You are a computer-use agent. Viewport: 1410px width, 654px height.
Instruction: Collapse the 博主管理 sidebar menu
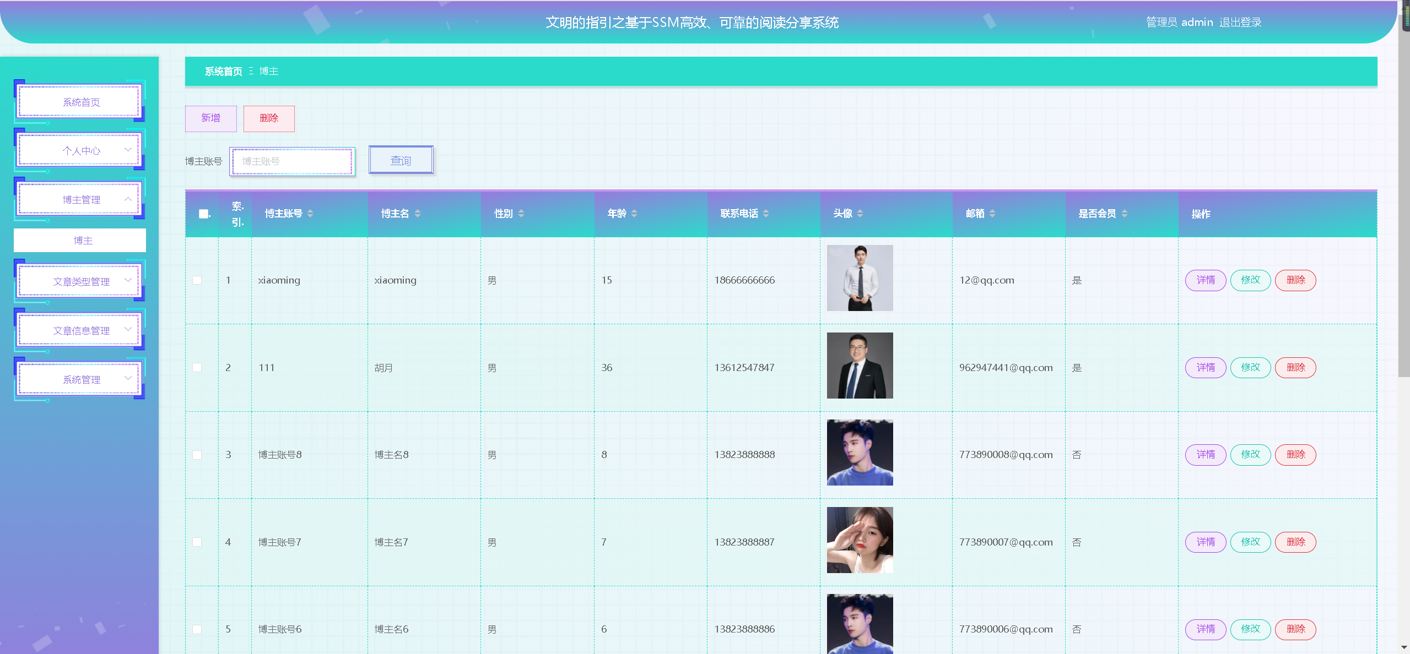click(82, 199)
